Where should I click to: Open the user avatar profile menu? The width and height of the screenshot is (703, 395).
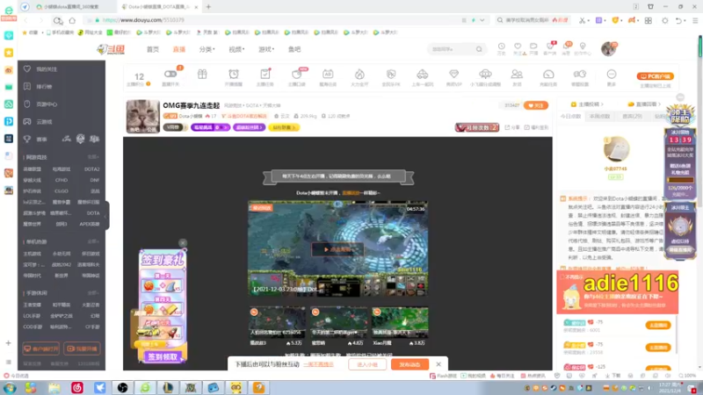[x=608, y=48]
